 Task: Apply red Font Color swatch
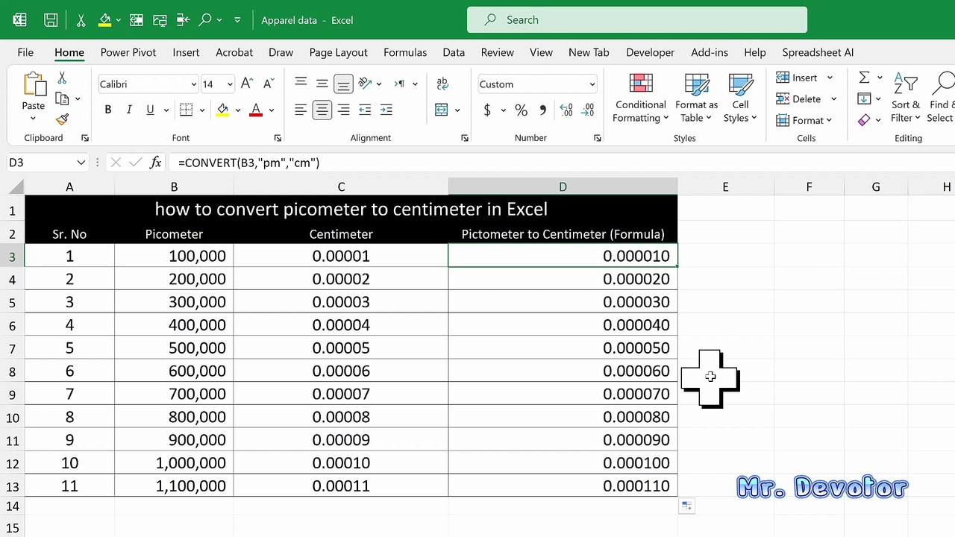coord(256,110)
